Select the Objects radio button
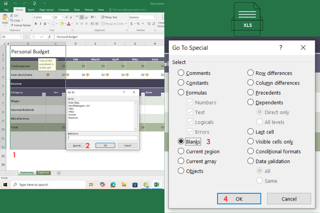Screen dimensions: 320x213 (181, 171)
